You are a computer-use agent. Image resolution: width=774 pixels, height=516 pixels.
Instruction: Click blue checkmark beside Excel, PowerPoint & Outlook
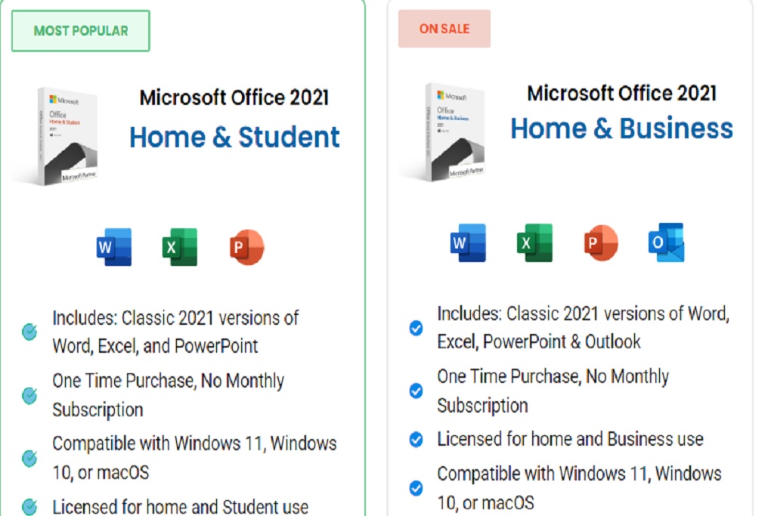point(416,328)
